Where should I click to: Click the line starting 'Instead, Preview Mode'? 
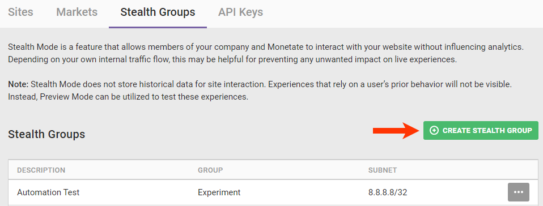tap(128, 97)
